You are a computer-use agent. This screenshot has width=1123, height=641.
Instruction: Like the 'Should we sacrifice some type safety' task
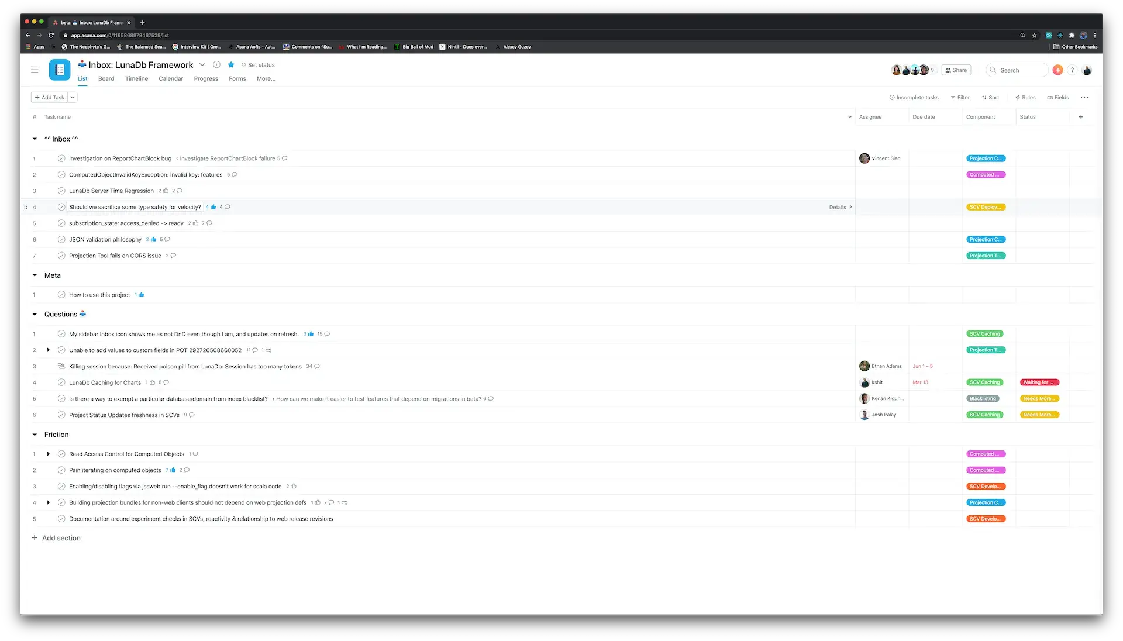click(x=213, y=207)
